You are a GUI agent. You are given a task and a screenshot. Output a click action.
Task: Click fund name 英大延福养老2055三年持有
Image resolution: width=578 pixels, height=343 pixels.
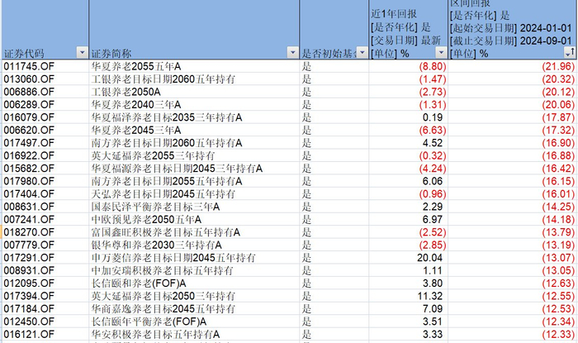tap(153, 155)
